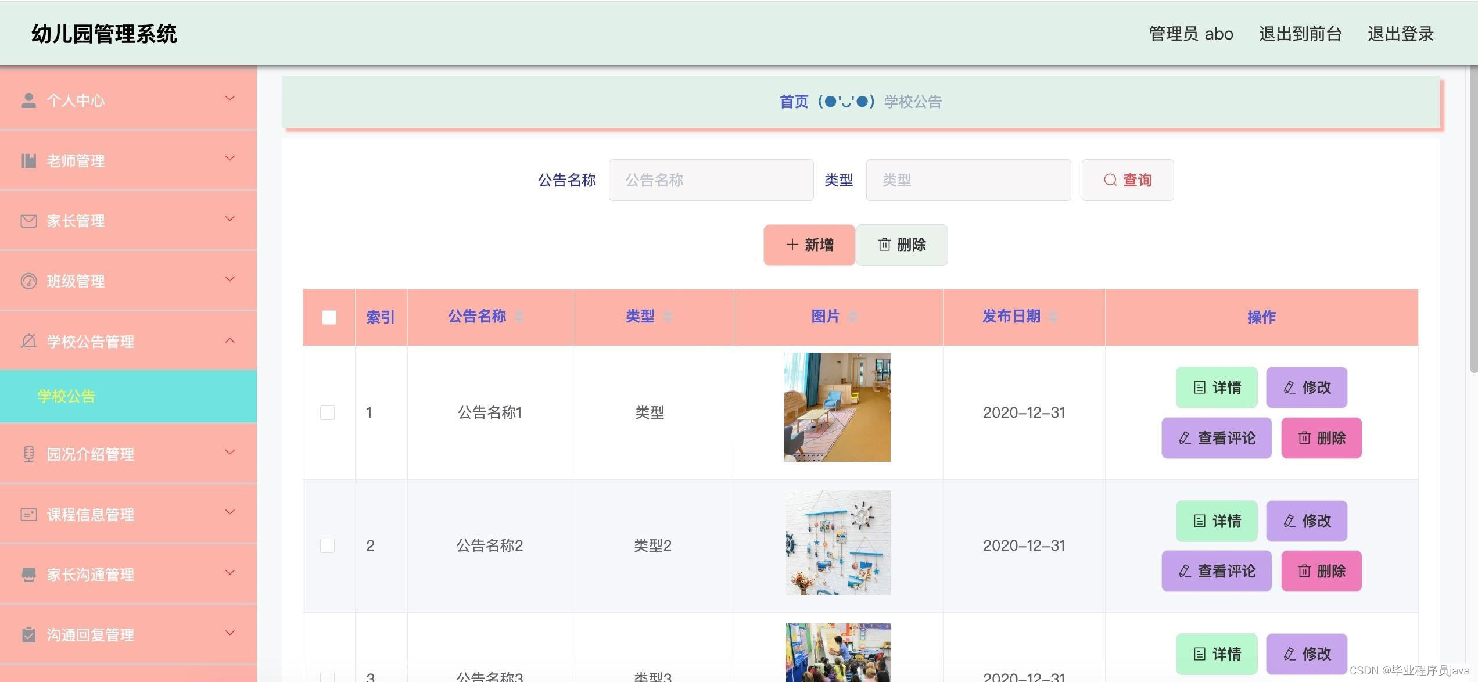Image resolution: width=1478 pixels, height=682 pixels.
Task: Click the sort arrows on 发布日期 column
Action: pos(1053,317)
